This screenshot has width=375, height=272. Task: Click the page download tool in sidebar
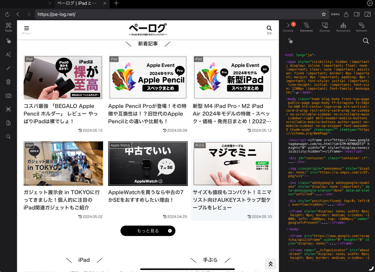(8, 123)
